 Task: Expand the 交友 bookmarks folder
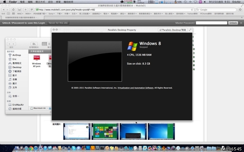(75, 14)
